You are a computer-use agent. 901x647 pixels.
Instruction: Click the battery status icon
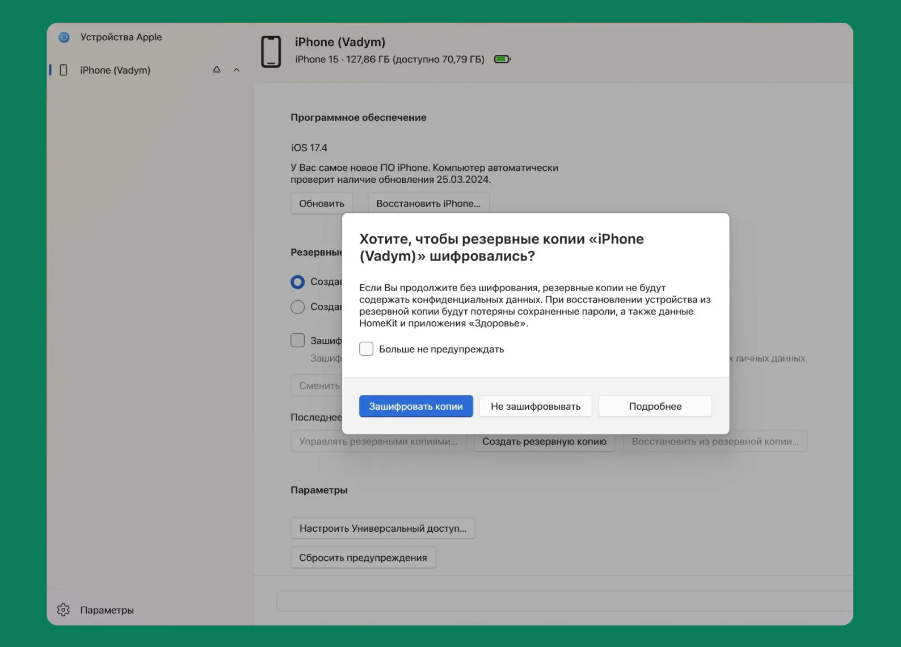pos(503,59)
